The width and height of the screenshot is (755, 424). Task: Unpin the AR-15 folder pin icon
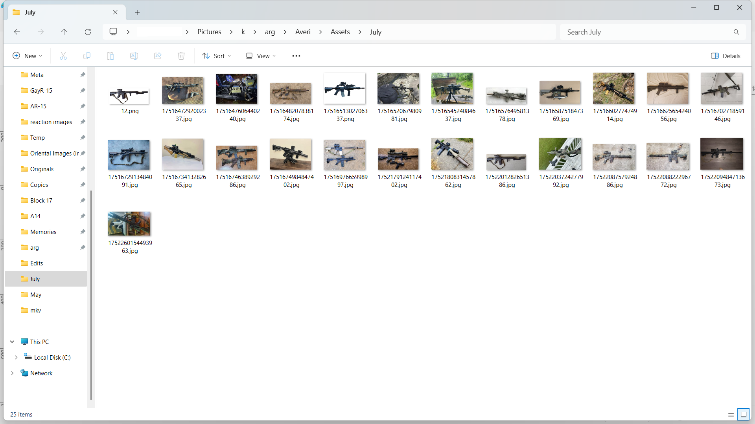click(83, 106)
